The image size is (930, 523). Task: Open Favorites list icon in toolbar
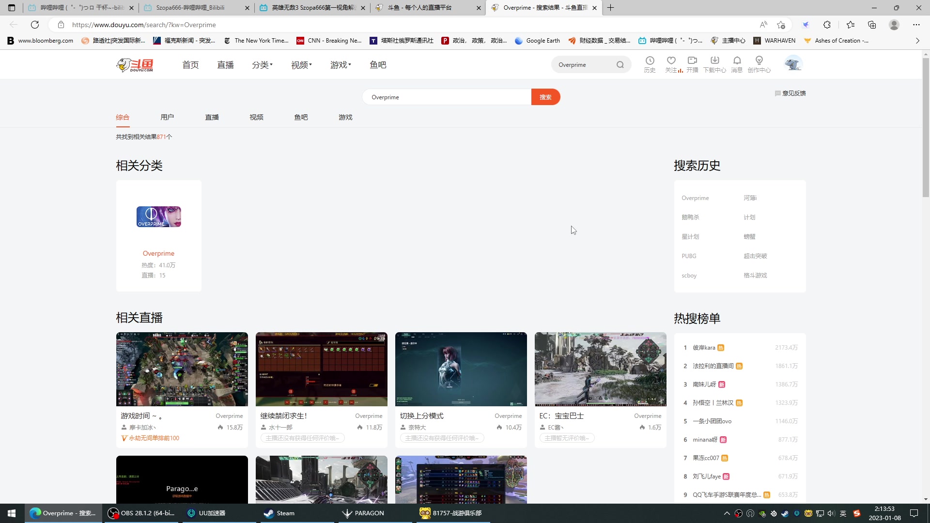click(x=851, y=25)
